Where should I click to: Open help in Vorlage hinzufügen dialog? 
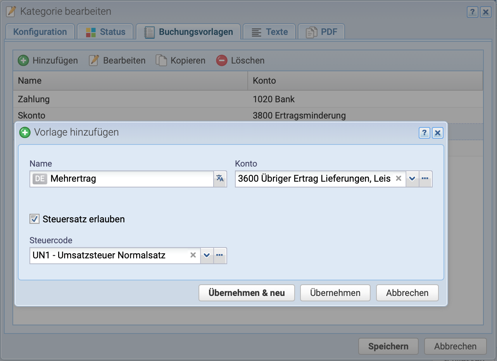click(x=424, y=133)
